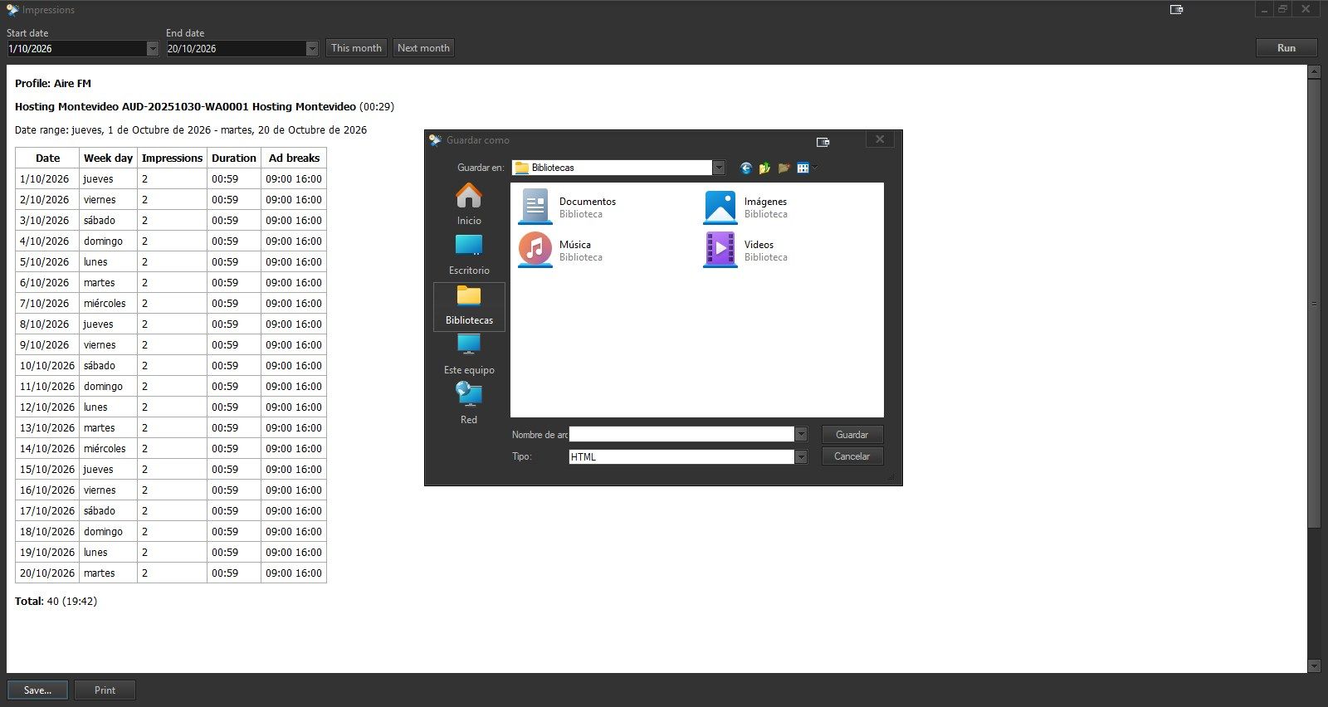The width and height of the screenshot is (1328, 707).
Task: Run the Impressions report
Action: click(x=1286, y=48)
